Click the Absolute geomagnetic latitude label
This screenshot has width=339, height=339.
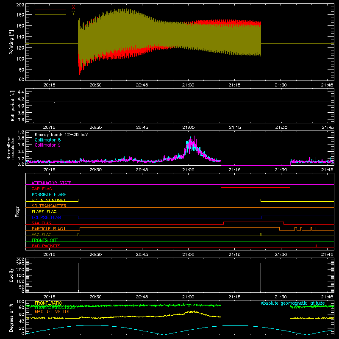pyautogui.click(x=293, y=303)
